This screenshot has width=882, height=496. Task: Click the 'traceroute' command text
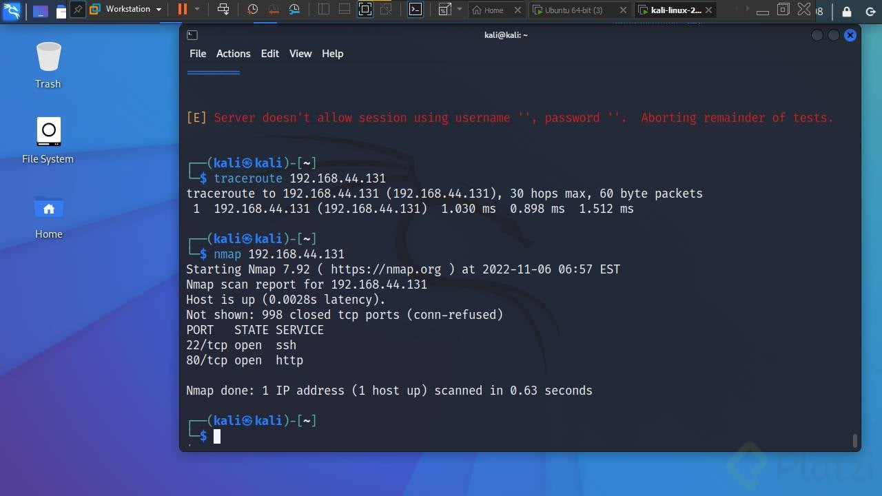tap(248, 178)
